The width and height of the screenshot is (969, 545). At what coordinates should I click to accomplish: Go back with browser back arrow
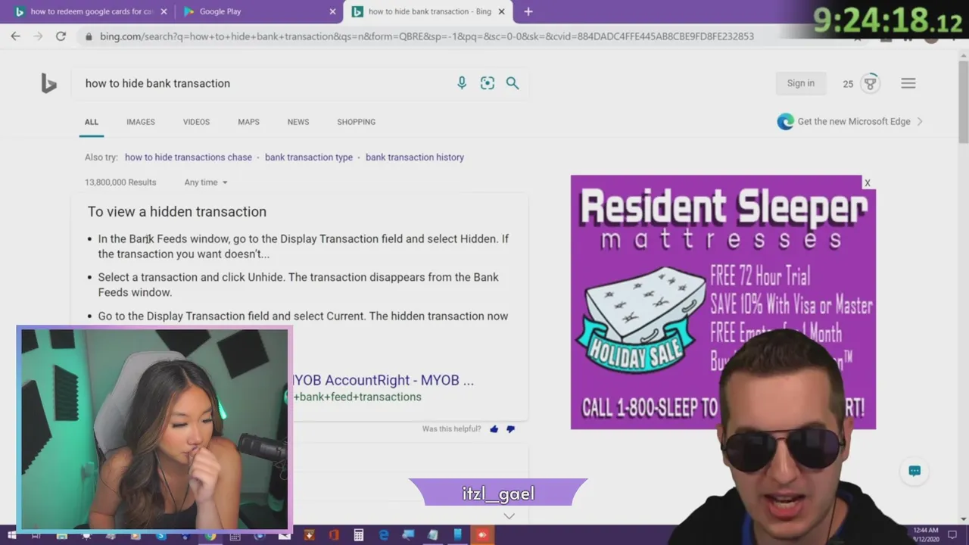coord(16,36)
